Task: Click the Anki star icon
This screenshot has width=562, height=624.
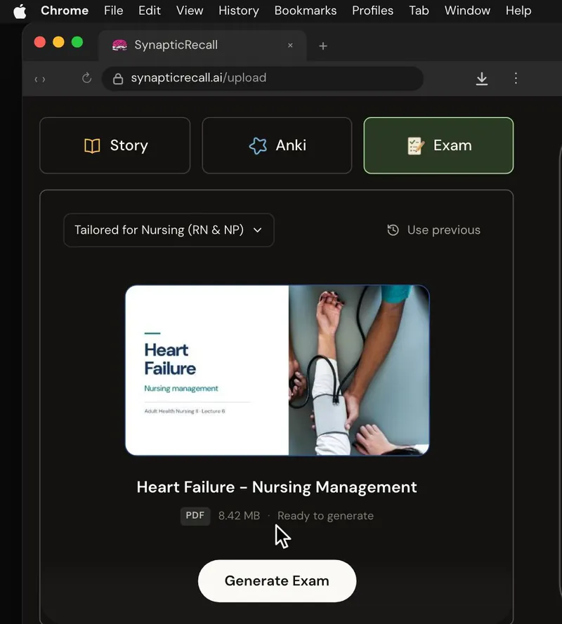Action: 258,146
